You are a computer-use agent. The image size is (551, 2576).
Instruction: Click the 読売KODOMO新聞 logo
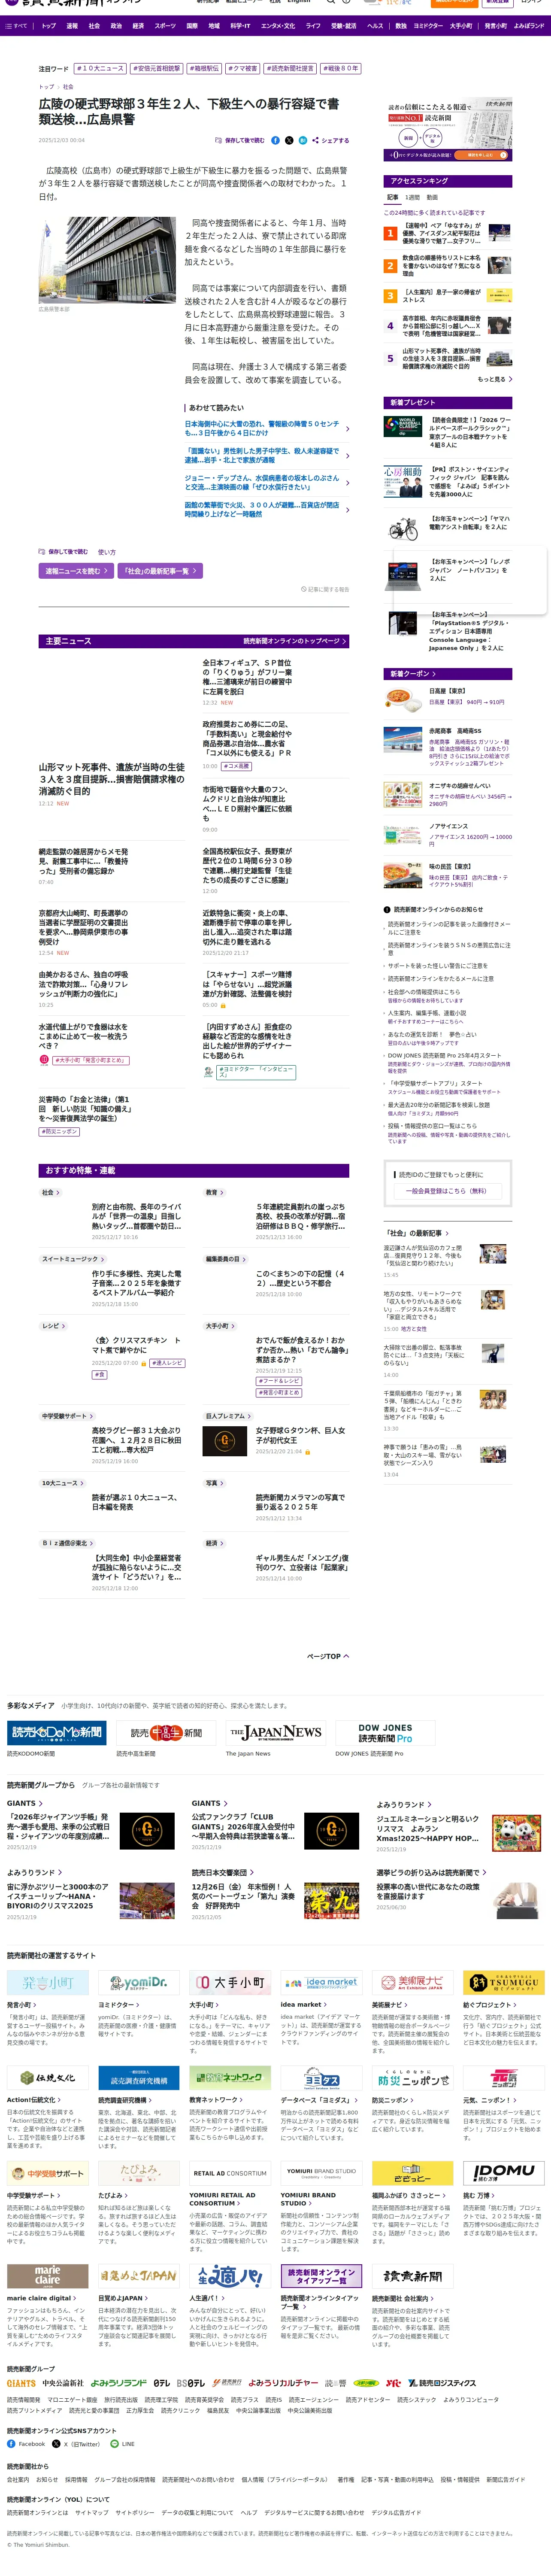point(57,1732)
